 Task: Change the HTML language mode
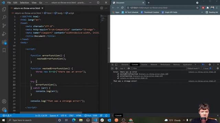pyautogui.click(x=79, y=115)
